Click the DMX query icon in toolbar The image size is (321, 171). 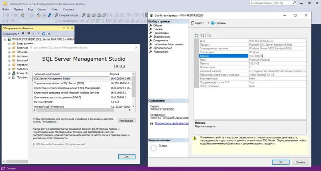click(x=94, y=15)
